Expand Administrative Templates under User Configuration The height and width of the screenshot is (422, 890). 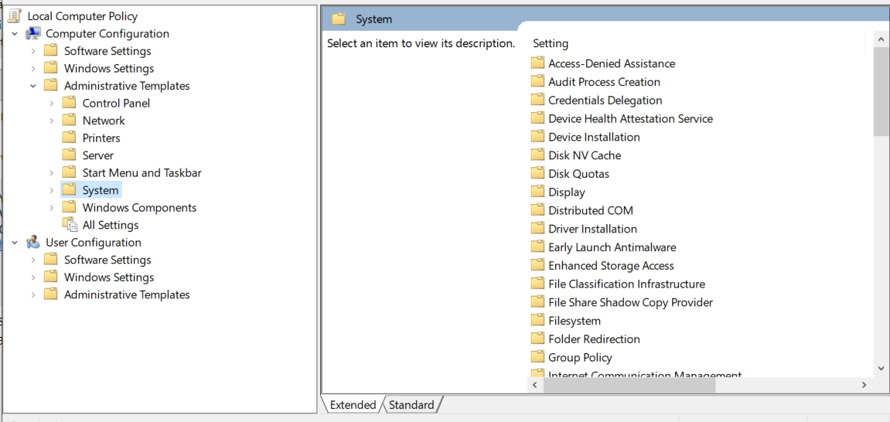[33, 295]
